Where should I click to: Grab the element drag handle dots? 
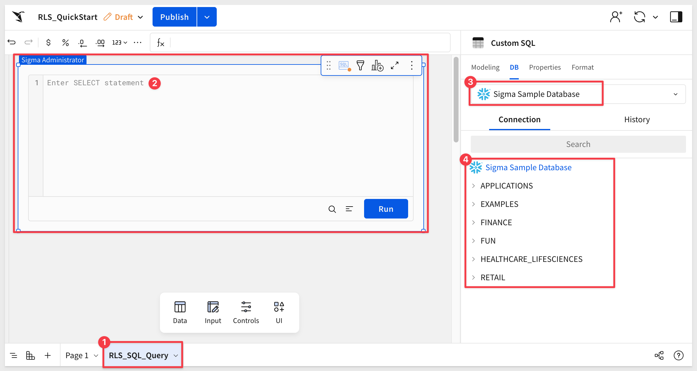click(x=329, y=65)
